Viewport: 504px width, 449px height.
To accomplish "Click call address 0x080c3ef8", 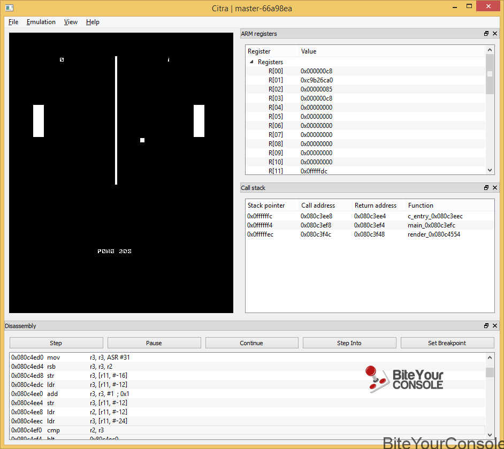I will [x=316, y=225].
